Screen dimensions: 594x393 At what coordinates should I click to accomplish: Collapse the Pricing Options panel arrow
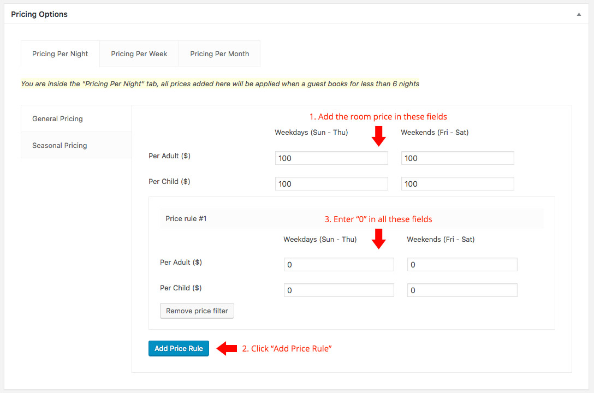pos(579,15)
